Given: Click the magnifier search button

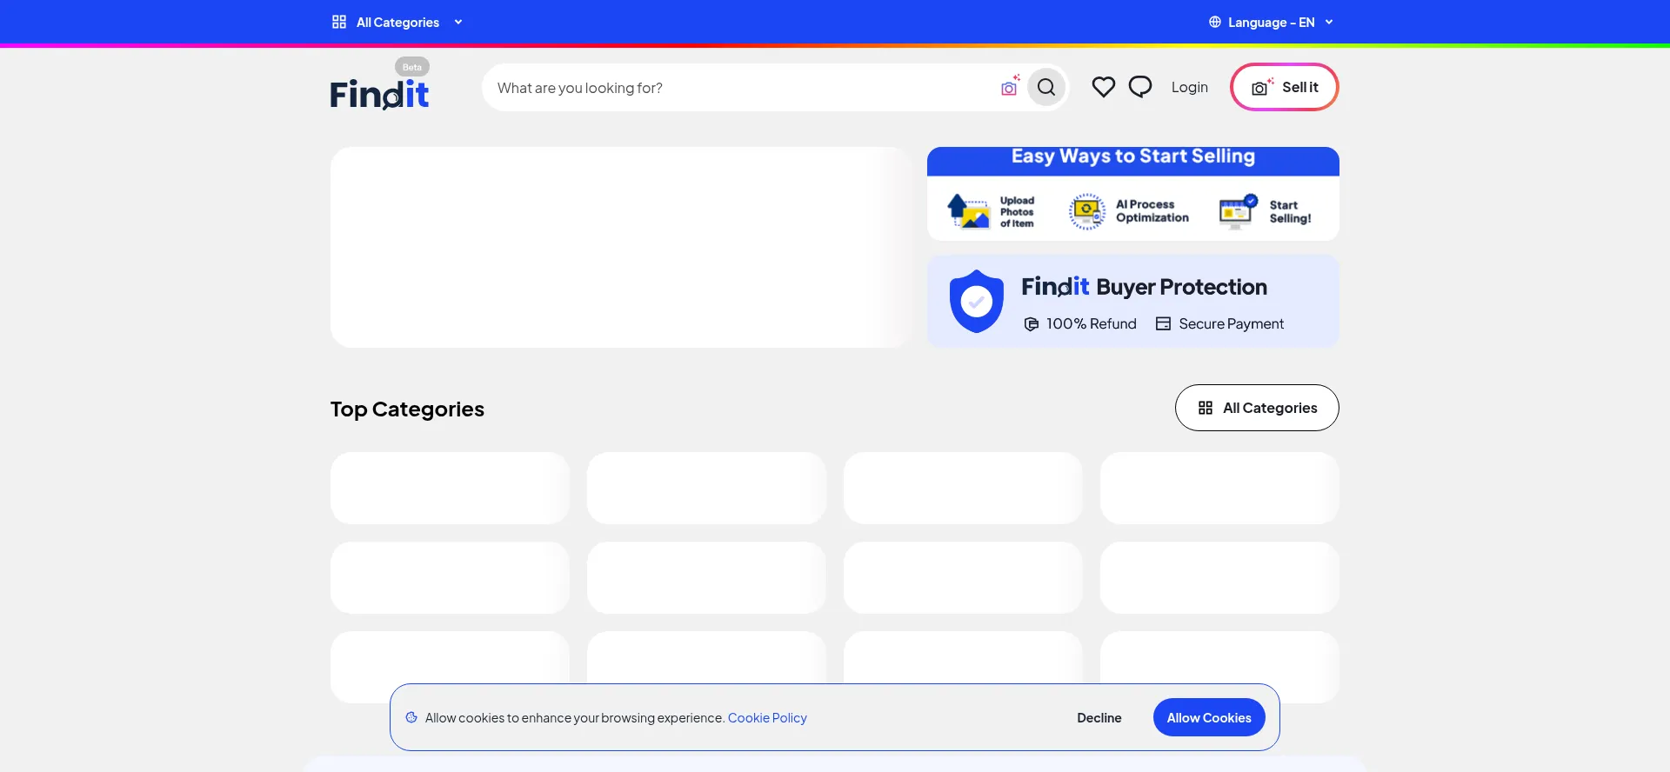Looking at the screenshot, I should click(x=1046, y=87).
